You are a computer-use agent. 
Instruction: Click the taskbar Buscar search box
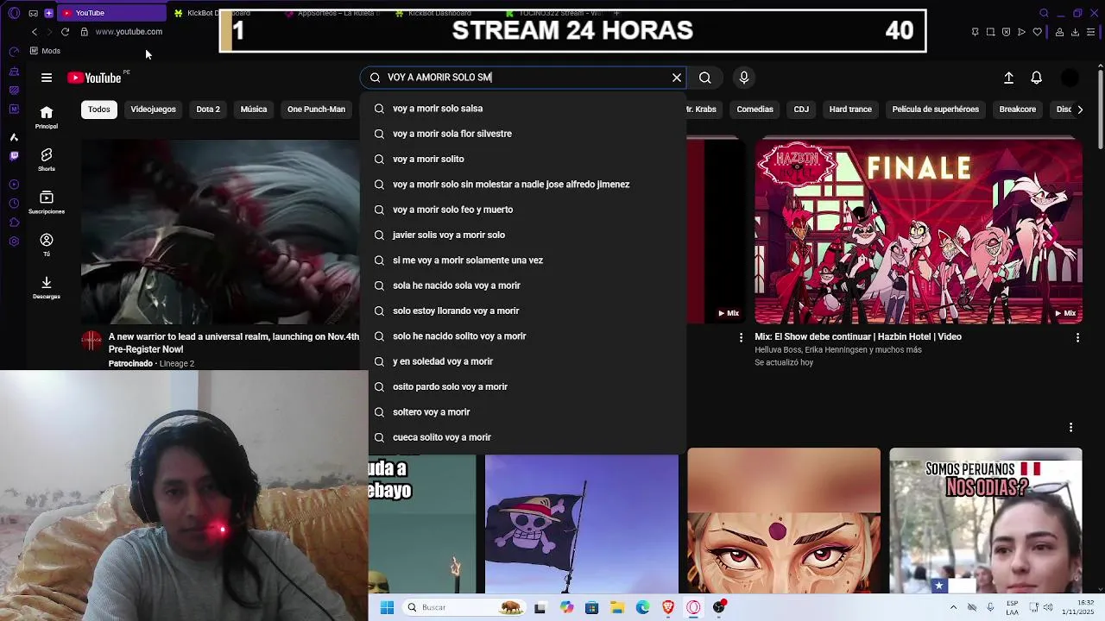tap(463, 607)
